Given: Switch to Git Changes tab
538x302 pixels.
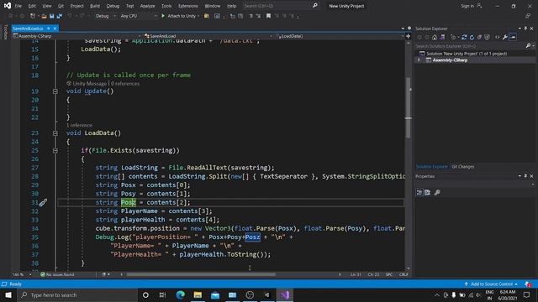Looking at the screenshot, I should click(463, 167).
